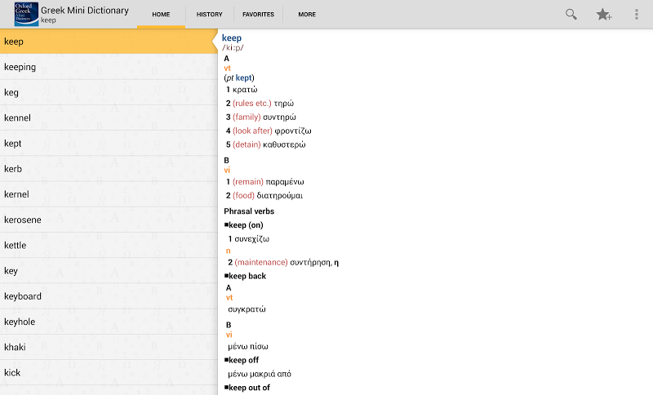Select 'keyboard' in the word list

[x=108, y=296]
